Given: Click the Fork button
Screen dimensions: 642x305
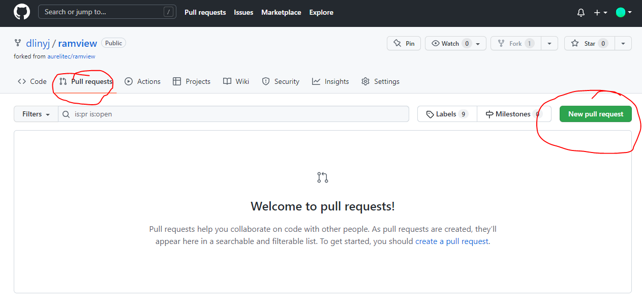Looking at the screenshot, I should tap(515, 43).
